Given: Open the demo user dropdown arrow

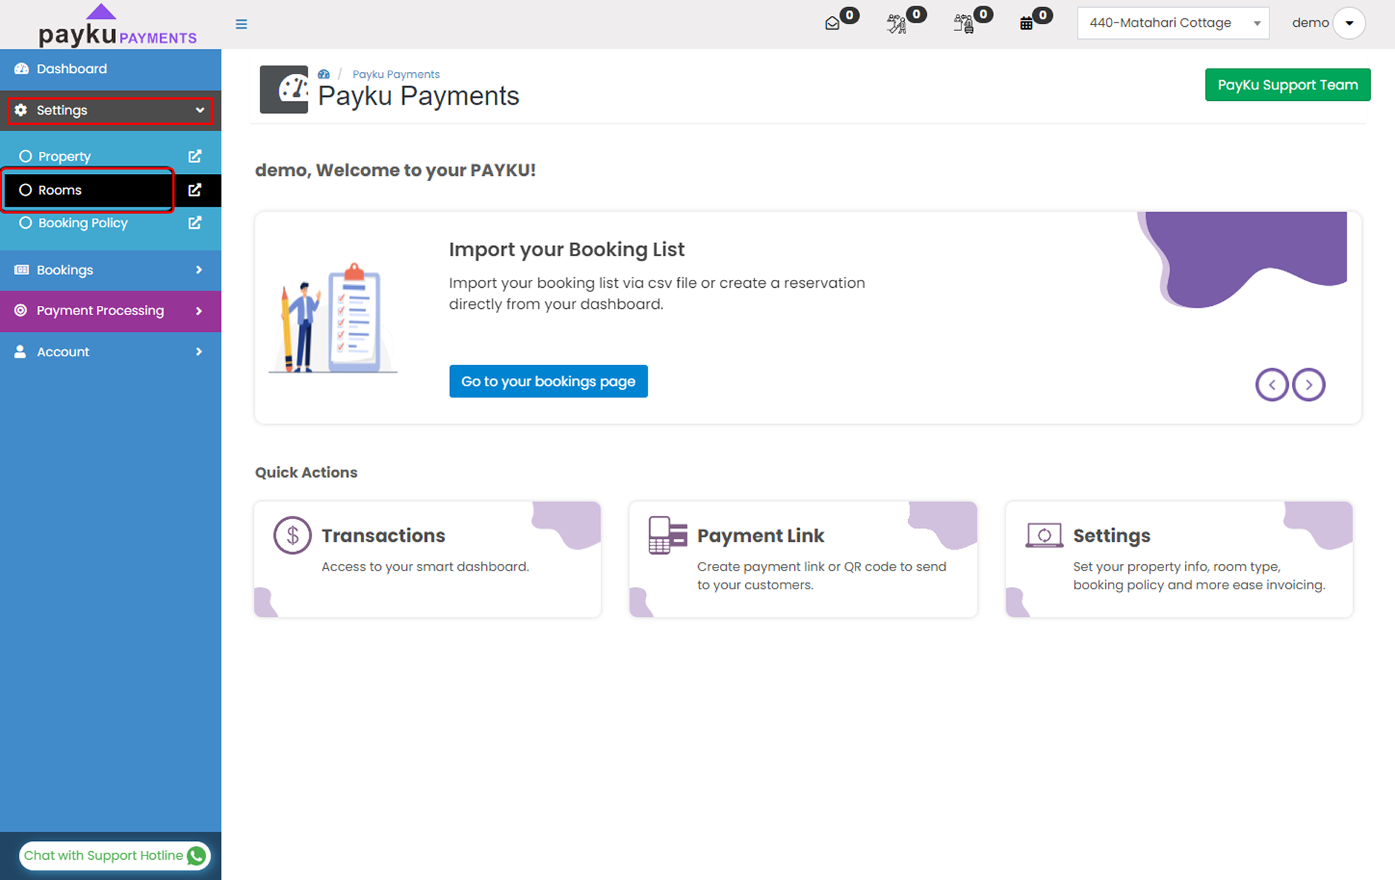Looking at the screenshot, I should (1349, 23).
